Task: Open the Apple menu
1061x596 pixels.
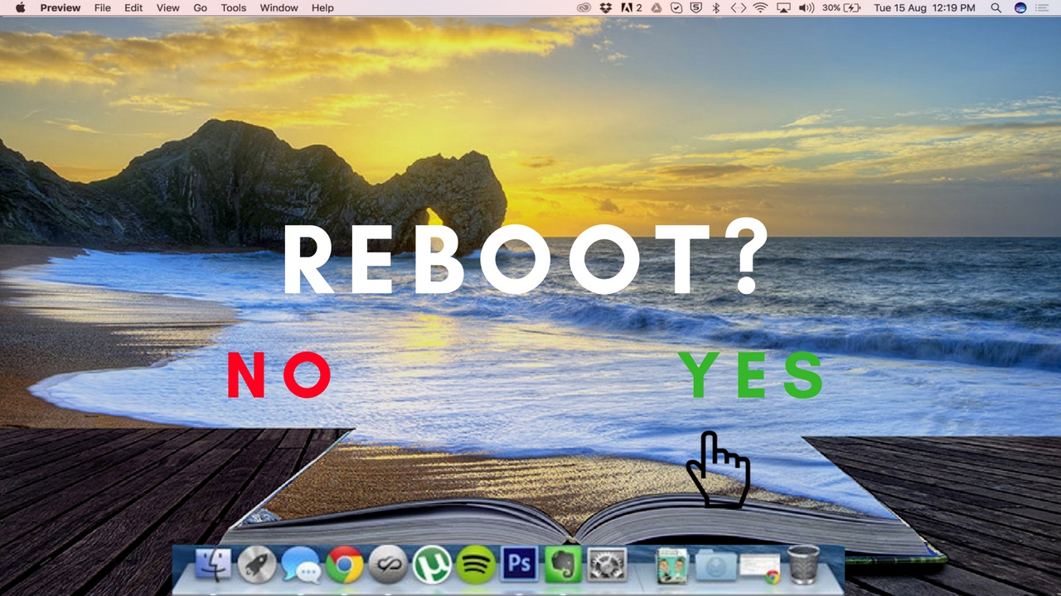Action: tap(21, 7)
